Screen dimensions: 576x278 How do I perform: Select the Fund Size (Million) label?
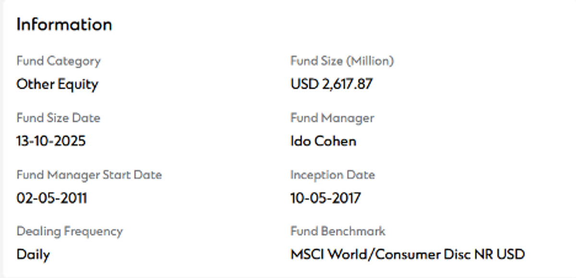[x=342, y=61]
